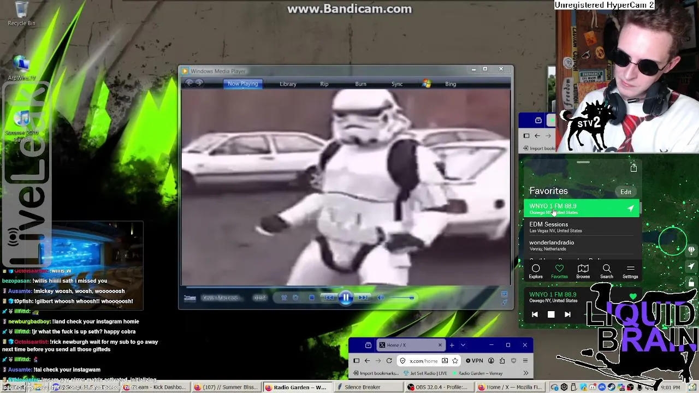699x393 pixels.
Task: Toggle the lock icon on Radio Garden map
Action: (x=691, y=282)
